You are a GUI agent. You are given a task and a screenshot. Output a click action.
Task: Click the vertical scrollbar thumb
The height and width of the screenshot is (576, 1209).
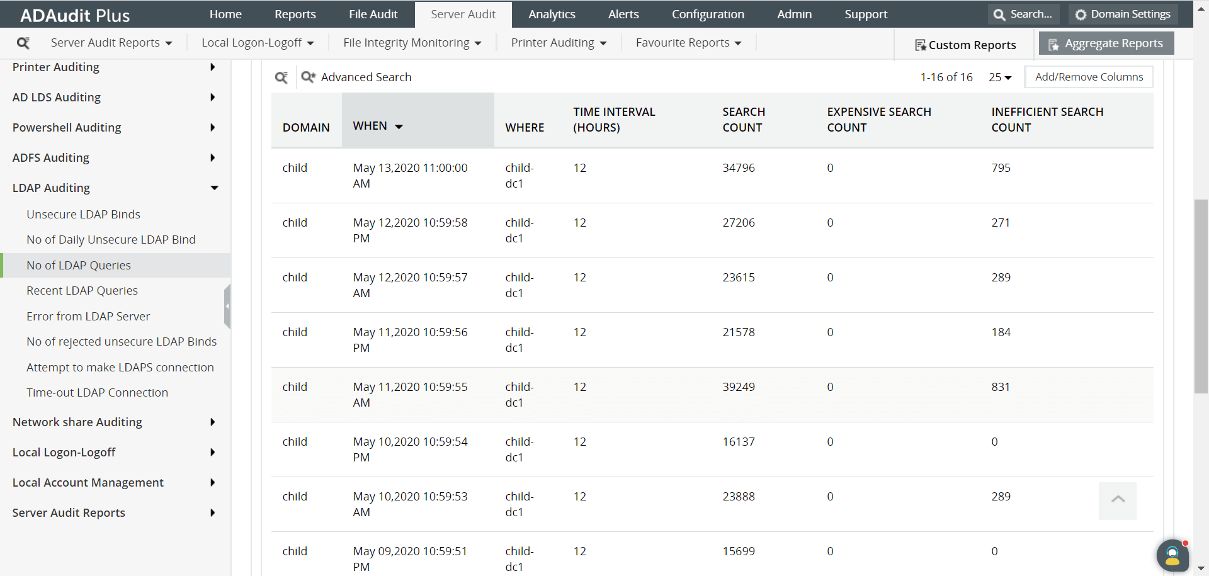pyautogui.click(x=1201, y=296)
